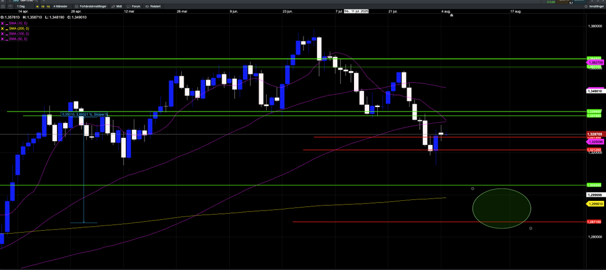Click the Midt price type button
Screen dimensions: 606x270
[x=117, y=7]
